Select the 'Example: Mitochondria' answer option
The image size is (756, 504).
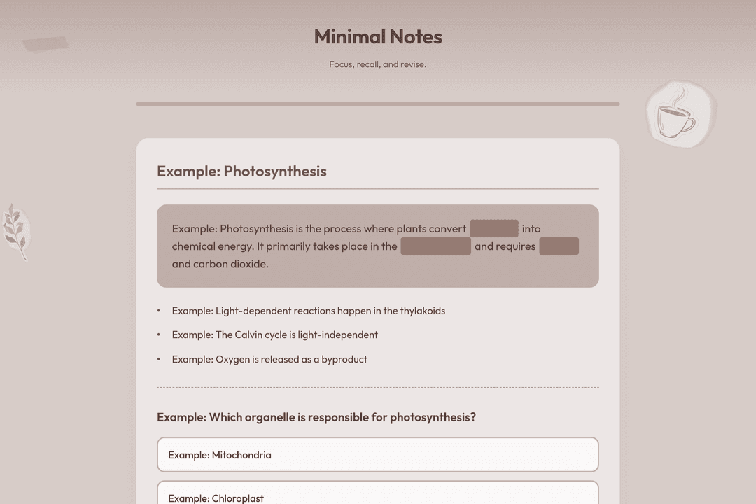(x=377, y=455)
